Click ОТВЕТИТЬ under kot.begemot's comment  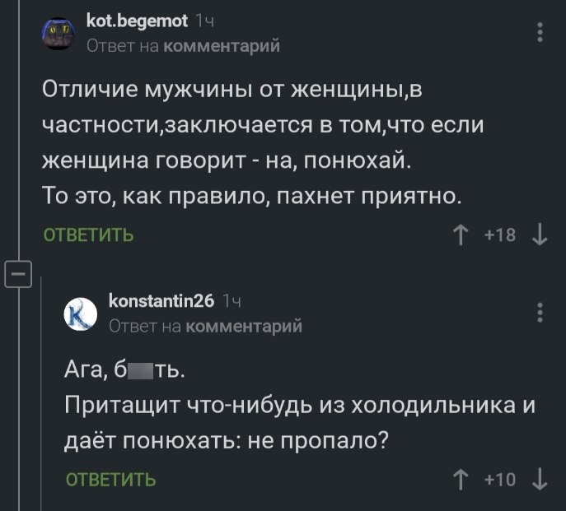click(x=88, y=235)
